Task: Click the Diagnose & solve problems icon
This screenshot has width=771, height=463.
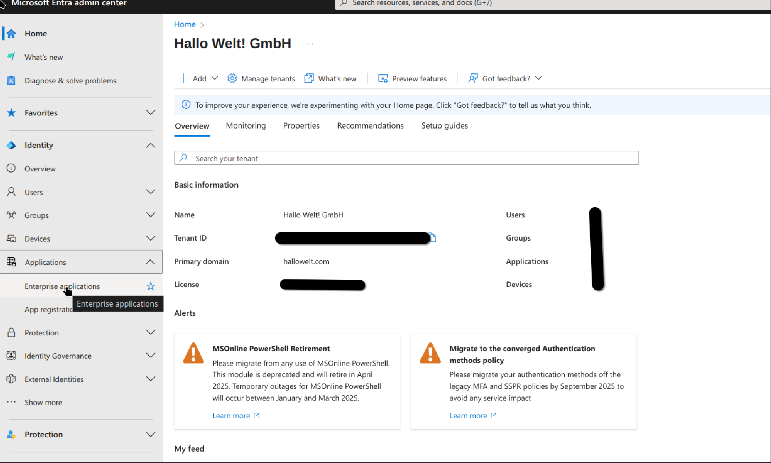Action: tap(11, 81)
